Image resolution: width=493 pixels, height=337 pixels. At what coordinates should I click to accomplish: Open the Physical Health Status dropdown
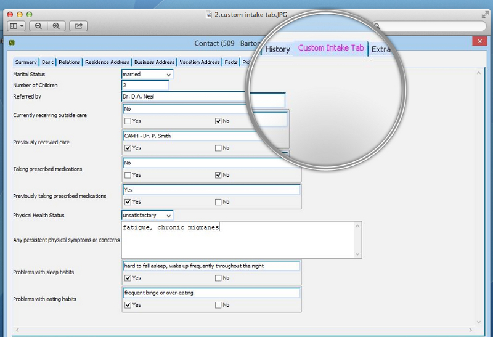pos(147,216)
